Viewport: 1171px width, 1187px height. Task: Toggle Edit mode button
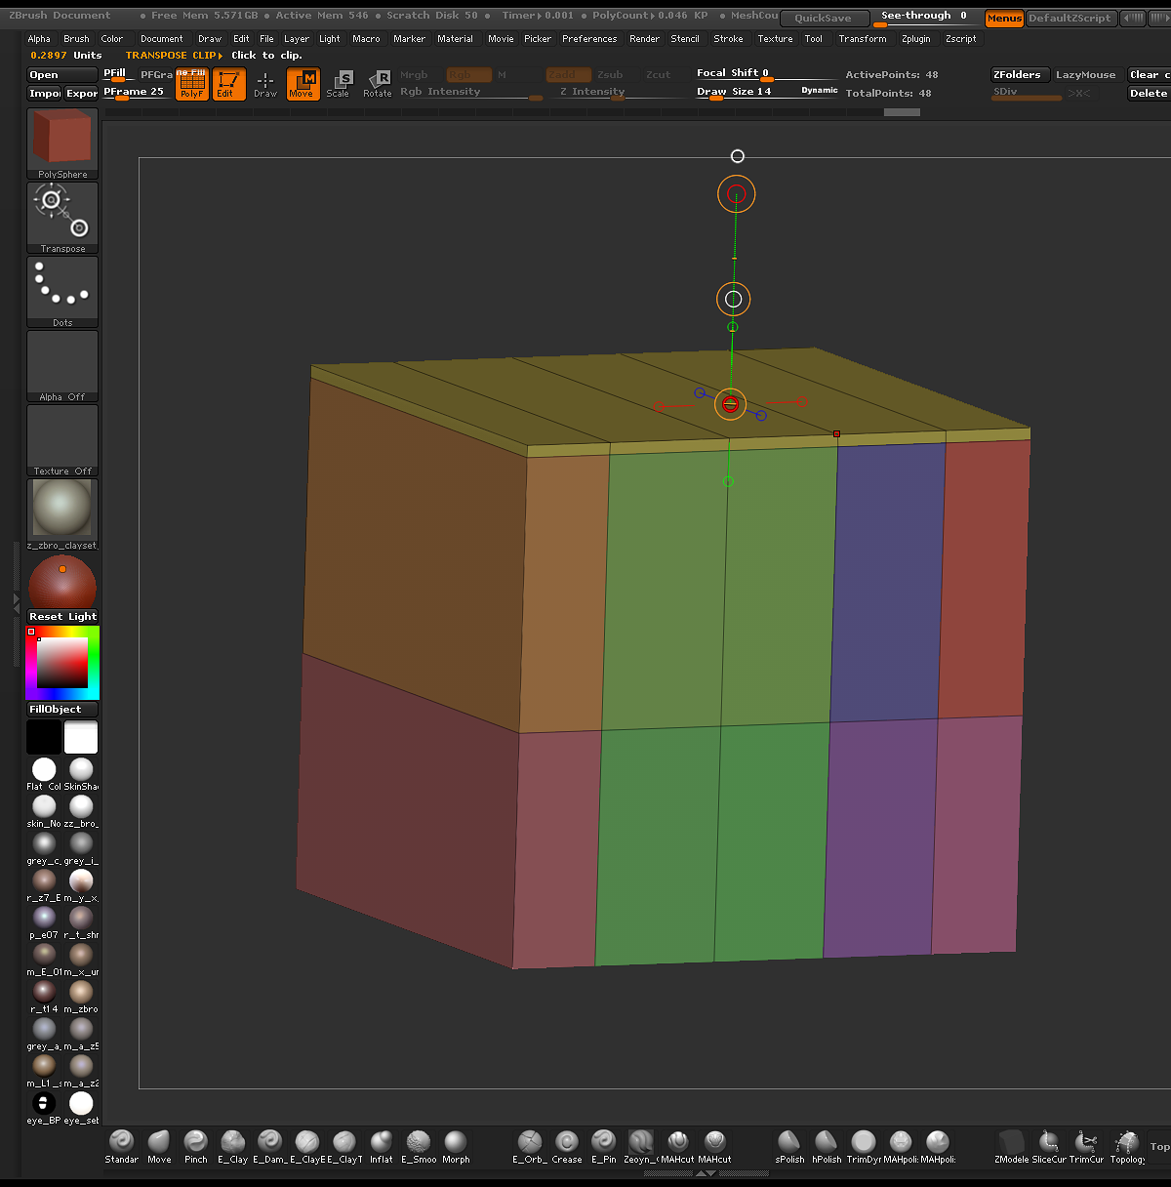(x=229, y=84)
